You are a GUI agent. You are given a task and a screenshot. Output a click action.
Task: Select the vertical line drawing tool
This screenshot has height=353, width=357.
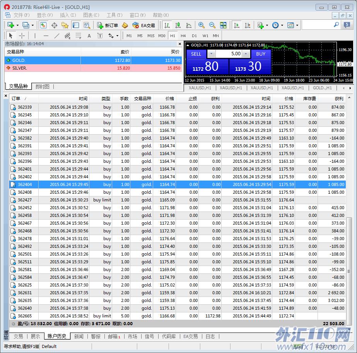pyautogui.click(x=35, y=36)
